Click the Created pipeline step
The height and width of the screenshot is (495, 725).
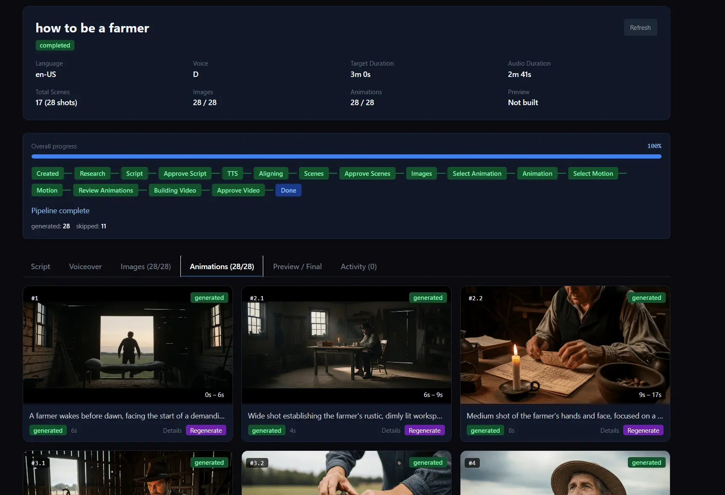pos(48,174)
